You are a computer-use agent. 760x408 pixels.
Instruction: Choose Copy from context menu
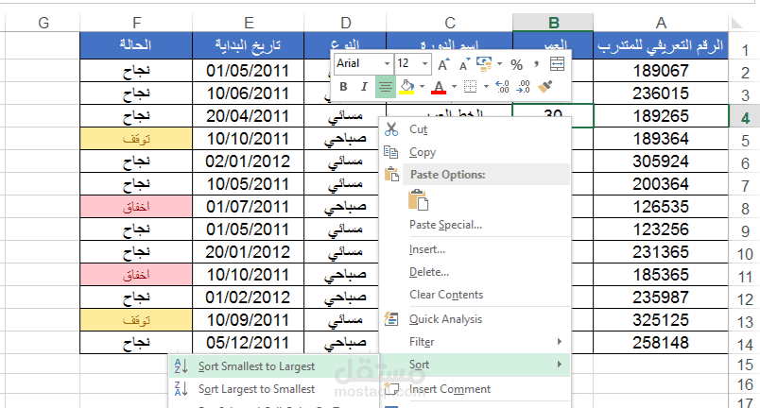[475, 152]
